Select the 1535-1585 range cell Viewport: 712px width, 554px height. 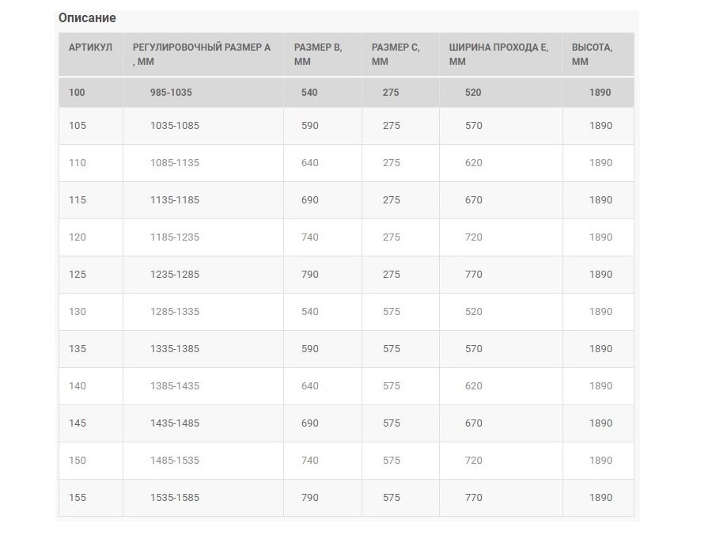tap(203, 498)
